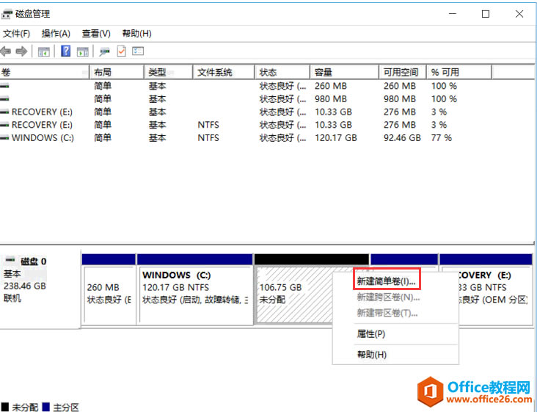The height and width of the screenshot is (412, 537).
Task: Sort by the 文件系统 column header
Action: [x=224, y=72]
